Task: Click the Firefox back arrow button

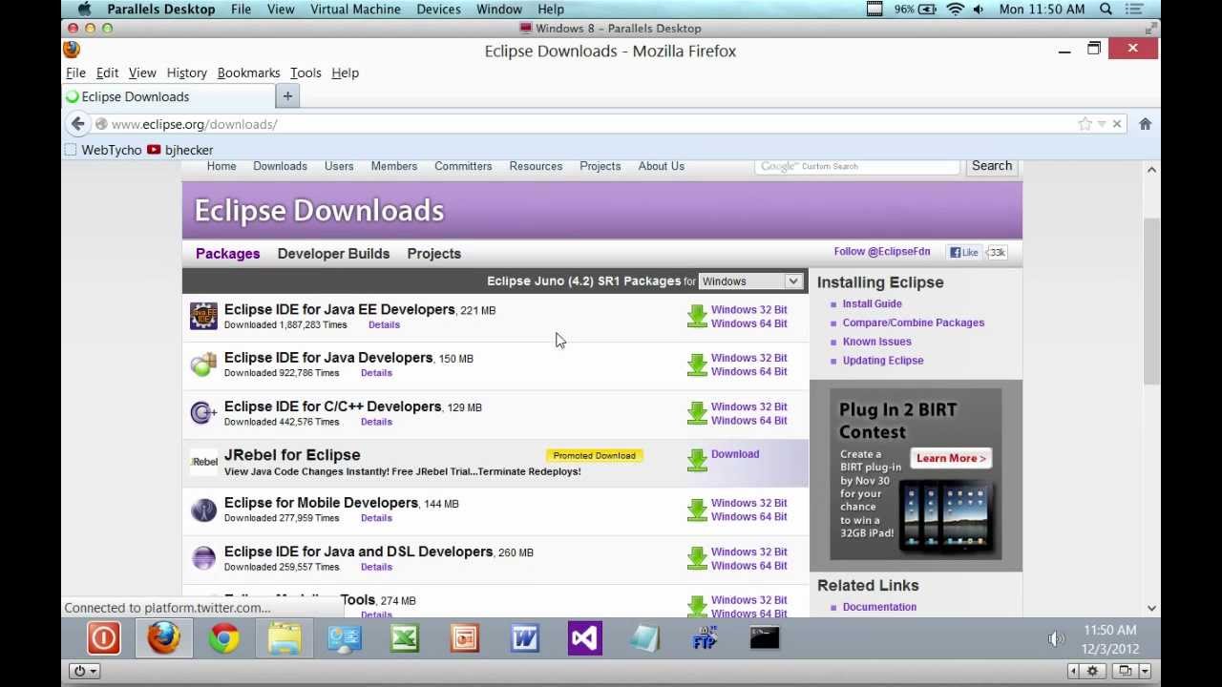Action: click(78, 124)
